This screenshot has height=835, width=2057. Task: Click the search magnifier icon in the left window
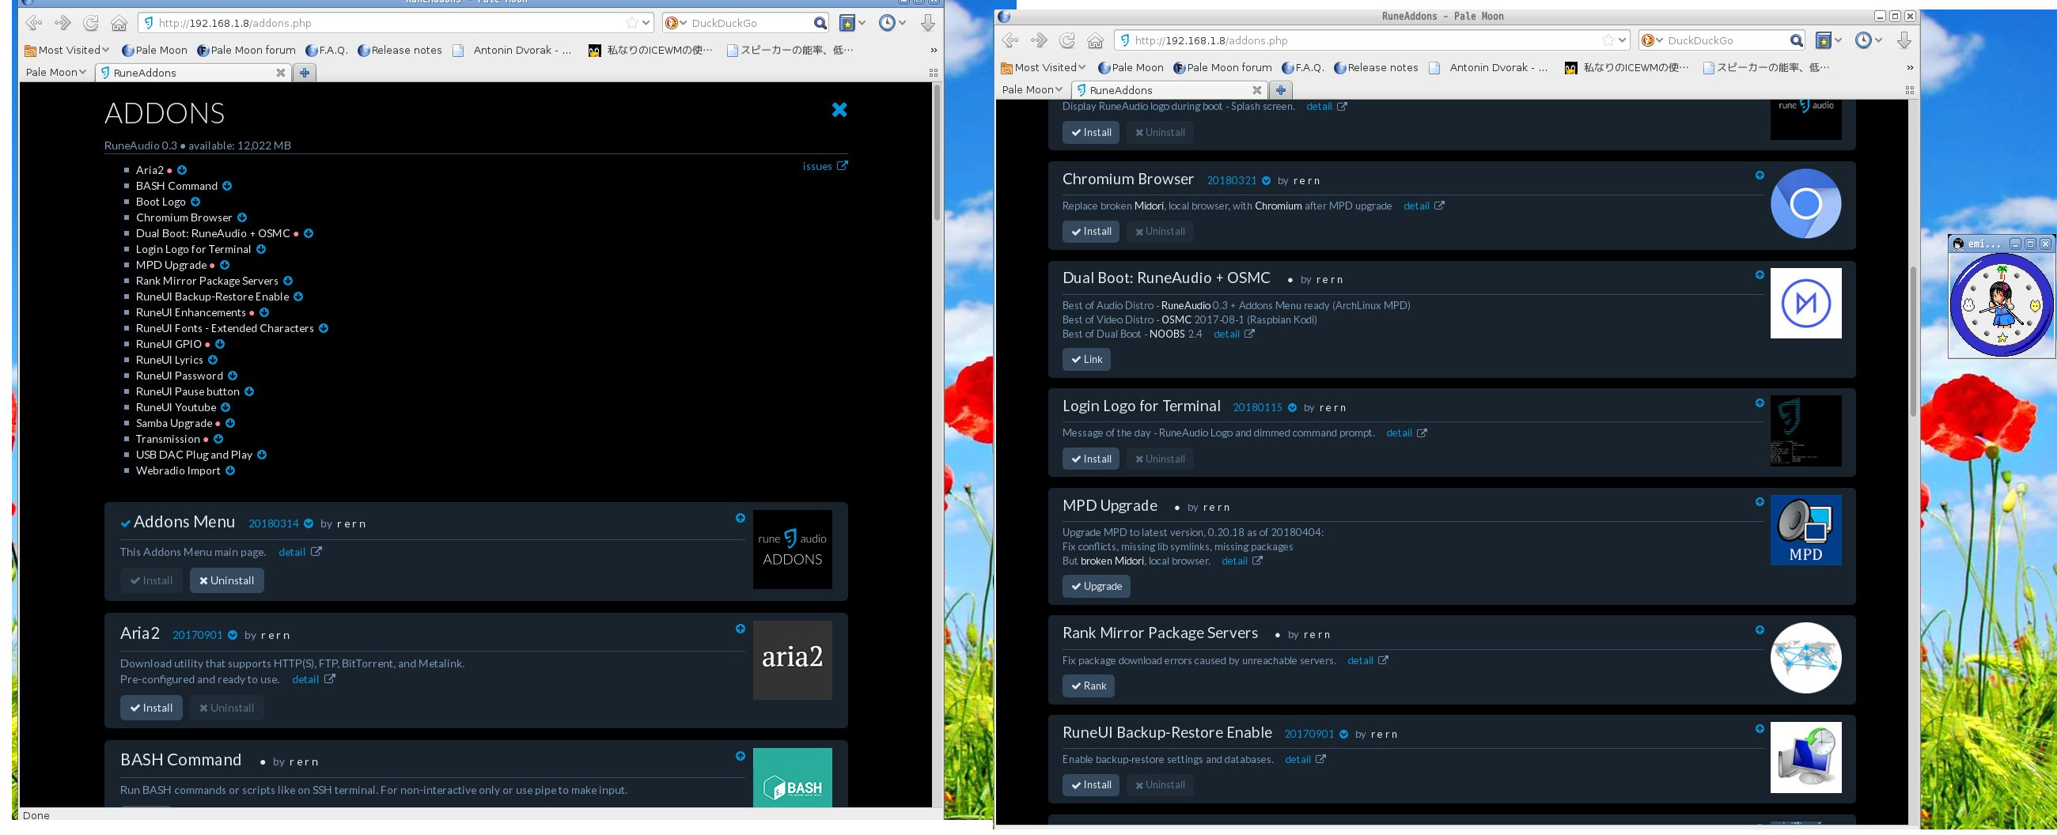(820, 23)
